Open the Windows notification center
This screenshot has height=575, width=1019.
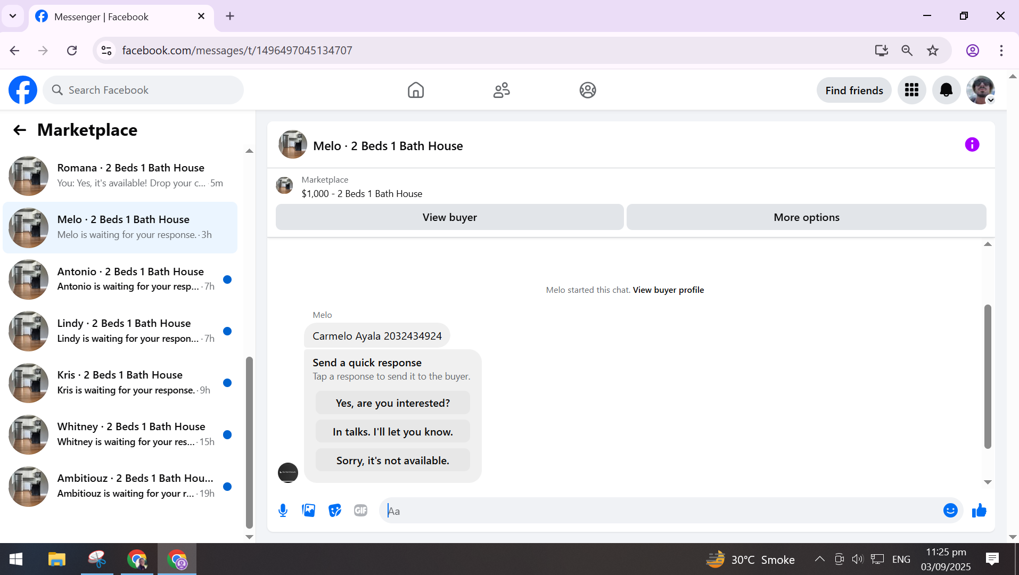click(992, 559)
